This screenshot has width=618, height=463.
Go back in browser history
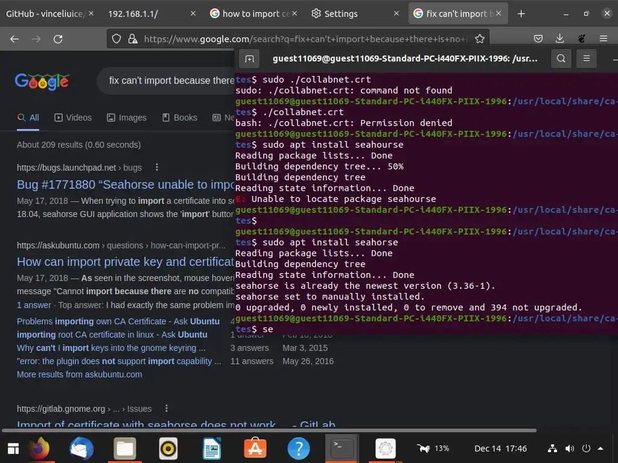tap(14, 39)
